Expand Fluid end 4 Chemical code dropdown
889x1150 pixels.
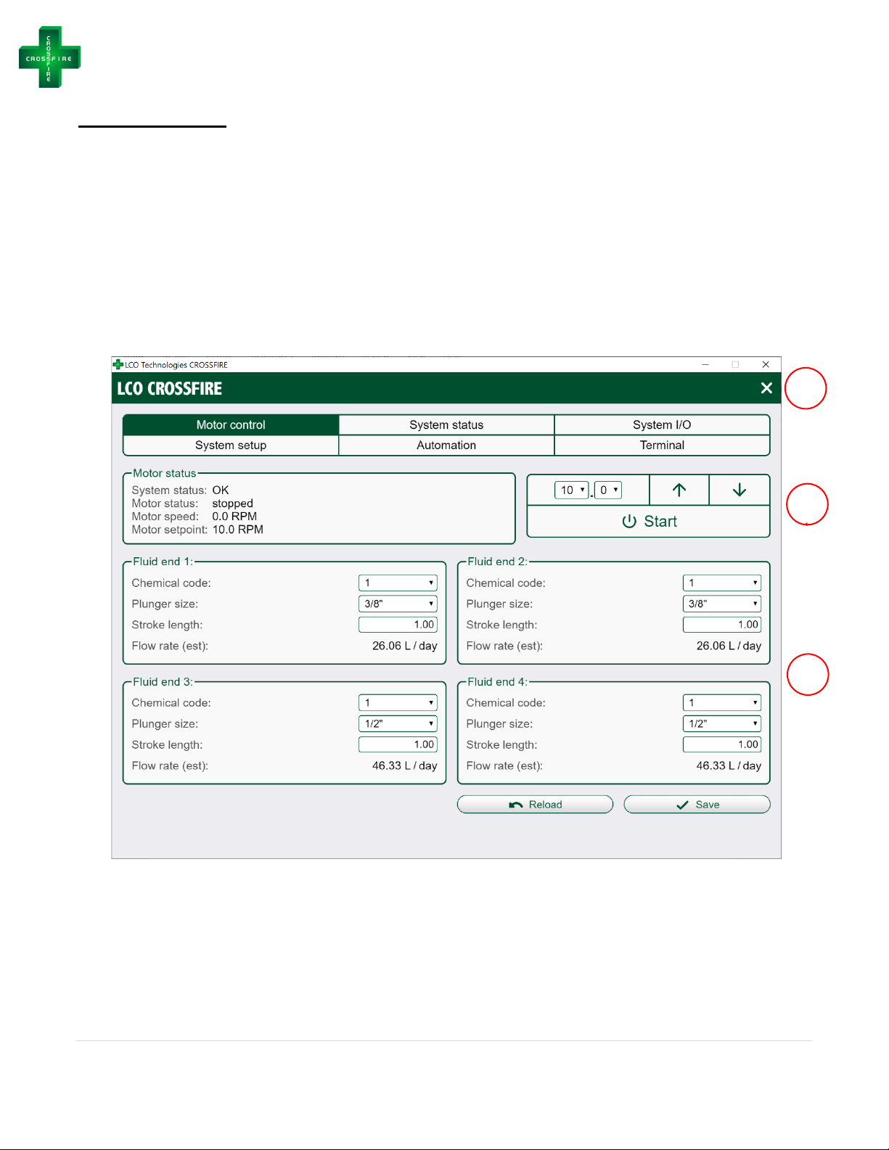tap(722, 703)
